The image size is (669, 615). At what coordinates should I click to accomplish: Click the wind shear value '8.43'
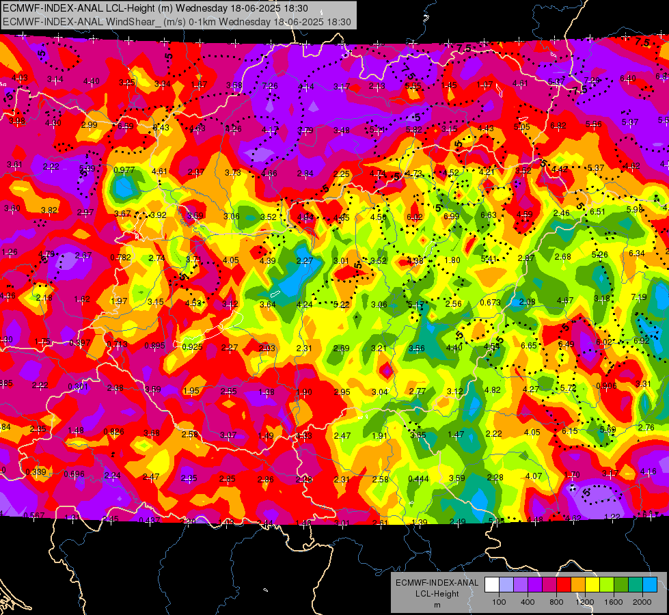tap(161, 128)
